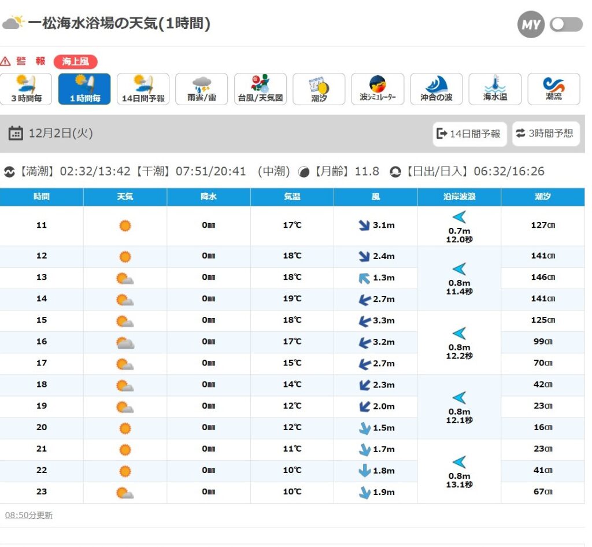Toggle the MY switch on
The image size is (592, 547).
tap(566, 24)
